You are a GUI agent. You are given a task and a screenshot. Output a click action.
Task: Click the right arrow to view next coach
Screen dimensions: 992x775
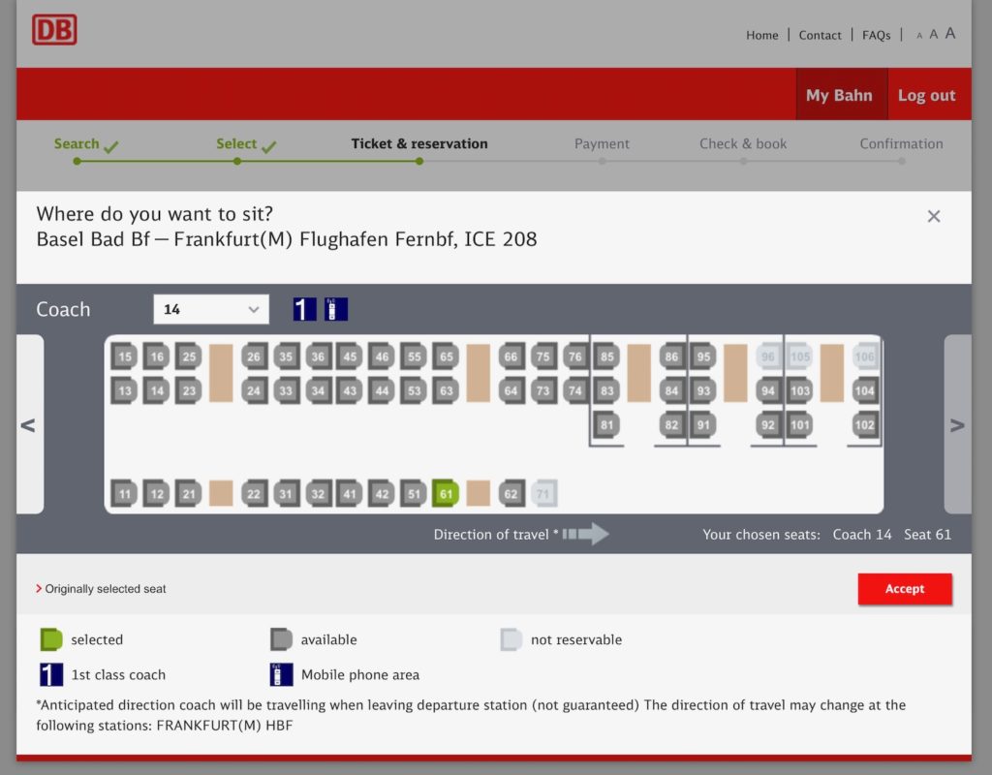tap(957, 424)
